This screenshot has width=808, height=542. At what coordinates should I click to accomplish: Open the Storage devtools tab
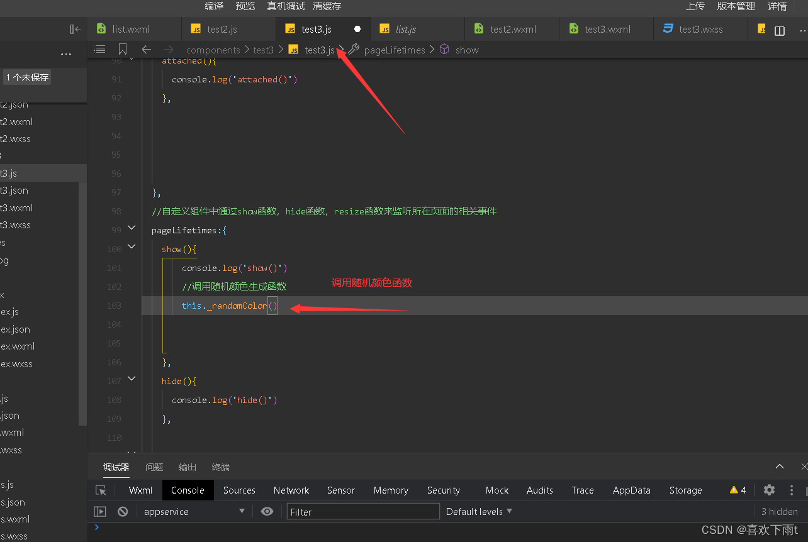pyautogui.click(x=685, y=490)
